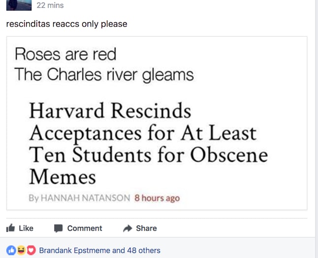
Task: Click the Like thumbs-up icon
Action: coord(10,228)
